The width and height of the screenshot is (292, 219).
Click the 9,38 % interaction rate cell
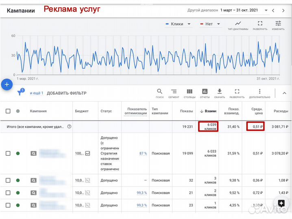point(234,180)
